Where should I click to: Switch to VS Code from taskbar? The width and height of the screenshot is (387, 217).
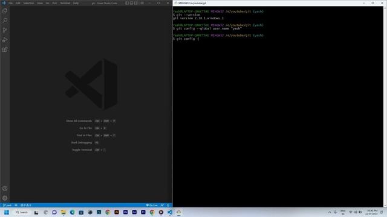pyautogui.click(x=170, y=212)
